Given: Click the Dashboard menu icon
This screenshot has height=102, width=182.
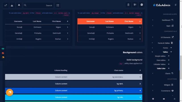Looking at the screenshot, I should click(x=173, y=20).
